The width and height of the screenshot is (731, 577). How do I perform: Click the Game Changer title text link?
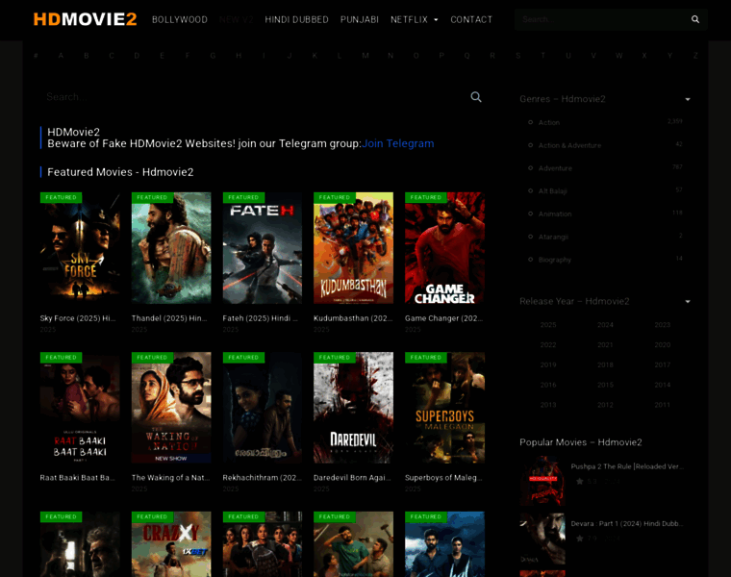point(443,318)
